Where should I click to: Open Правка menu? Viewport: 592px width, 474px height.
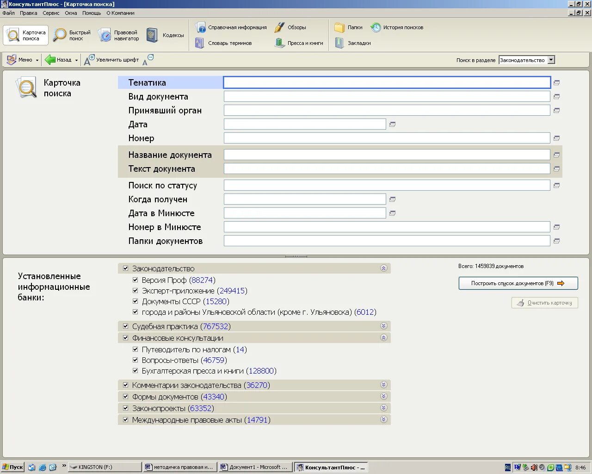pos(28,13)
